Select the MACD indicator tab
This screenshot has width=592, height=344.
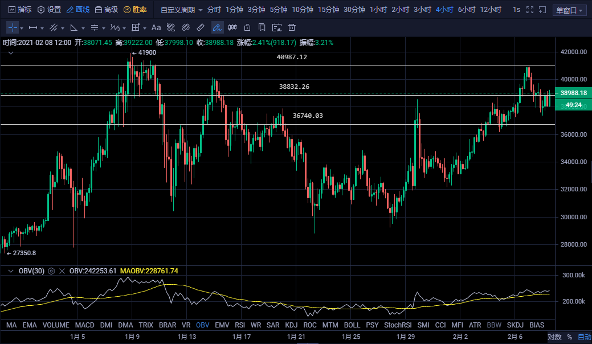pos(84,325)
